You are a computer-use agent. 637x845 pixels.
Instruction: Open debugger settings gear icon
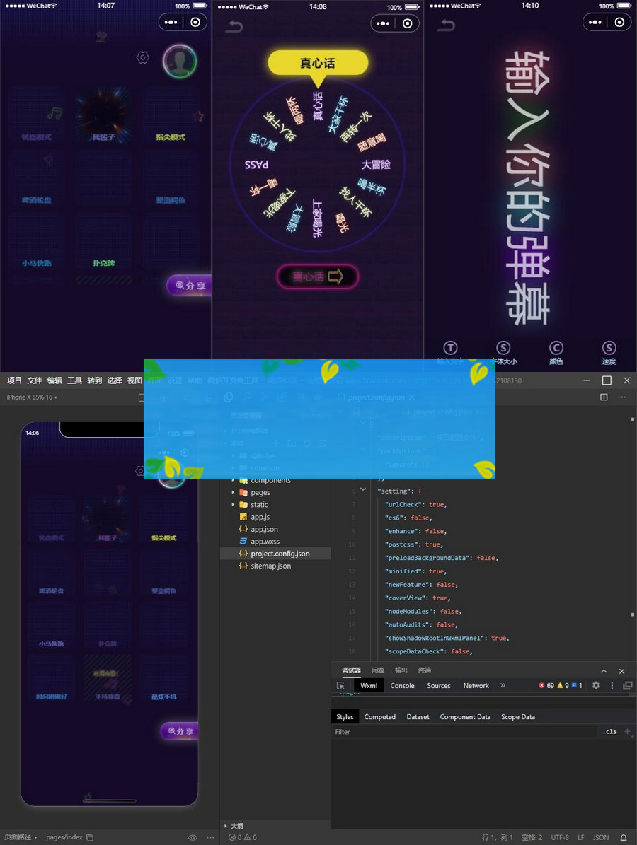click(x=596, y=685)
